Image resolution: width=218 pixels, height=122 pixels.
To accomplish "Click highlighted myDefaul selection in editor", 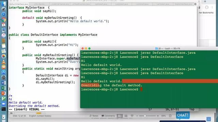I will (x=73, y=59).
